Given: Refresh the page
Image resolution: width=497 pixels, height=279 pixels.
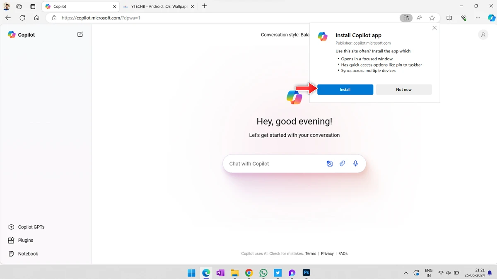Looking at the screenshot, I should coord(22,18).
